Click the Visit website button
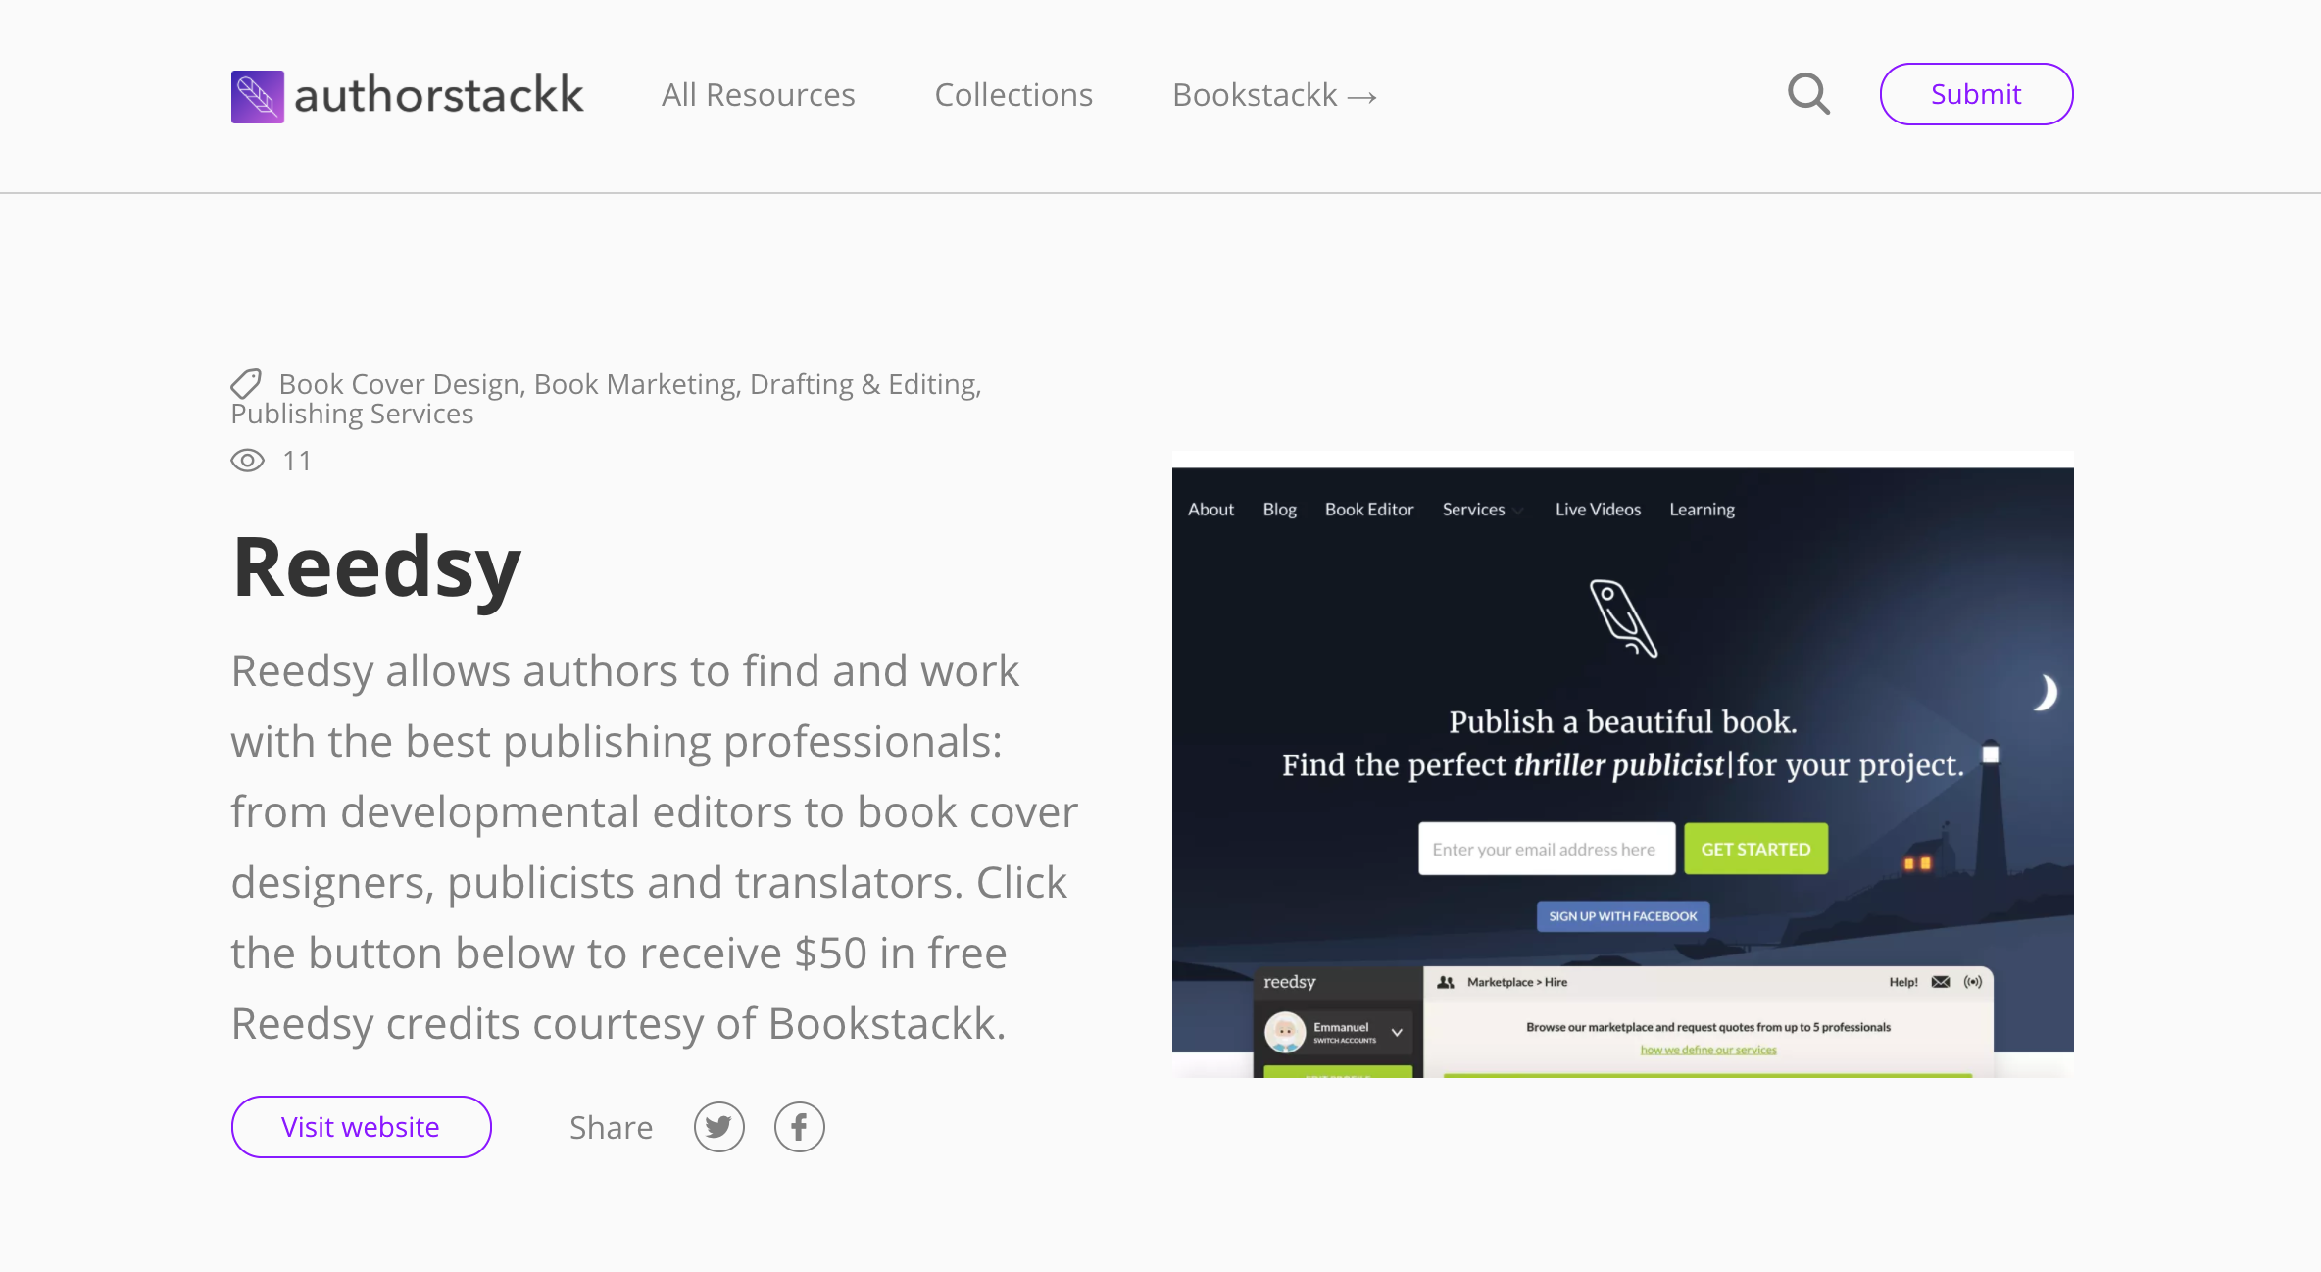 coord(361,1127)
